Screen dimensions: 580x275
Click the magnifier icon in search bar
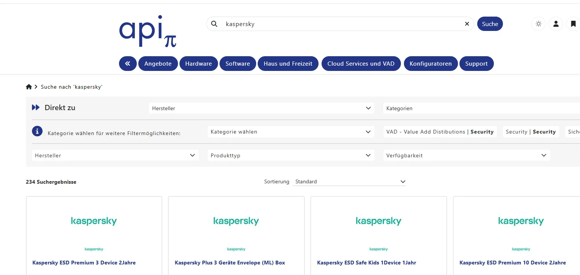(x=214, y=24)
